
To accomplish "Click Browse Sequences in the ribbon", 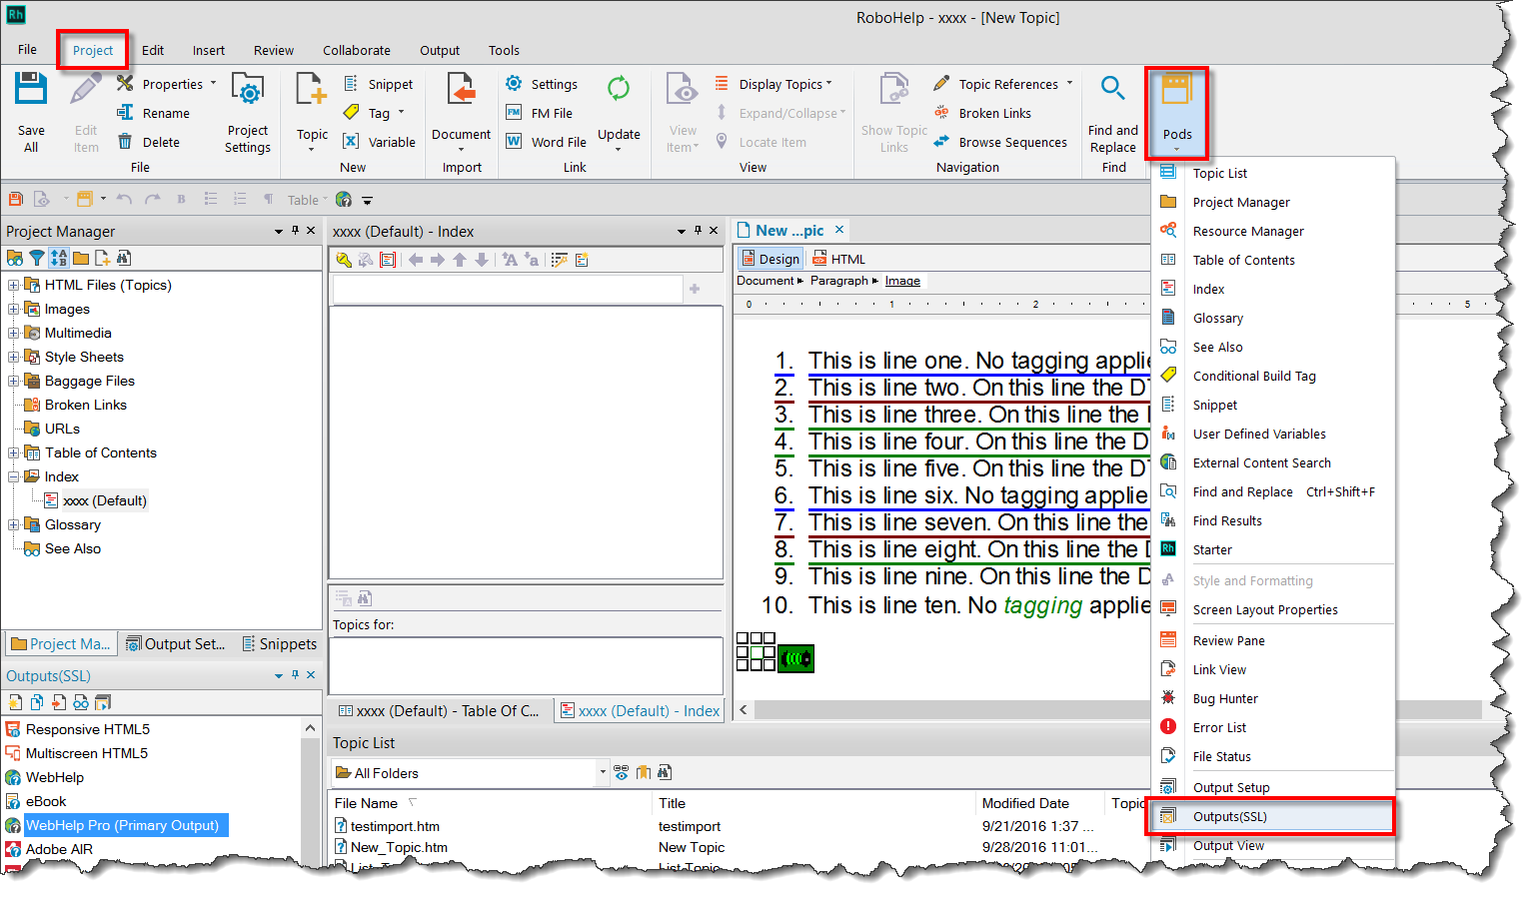I will (1000, 142).
